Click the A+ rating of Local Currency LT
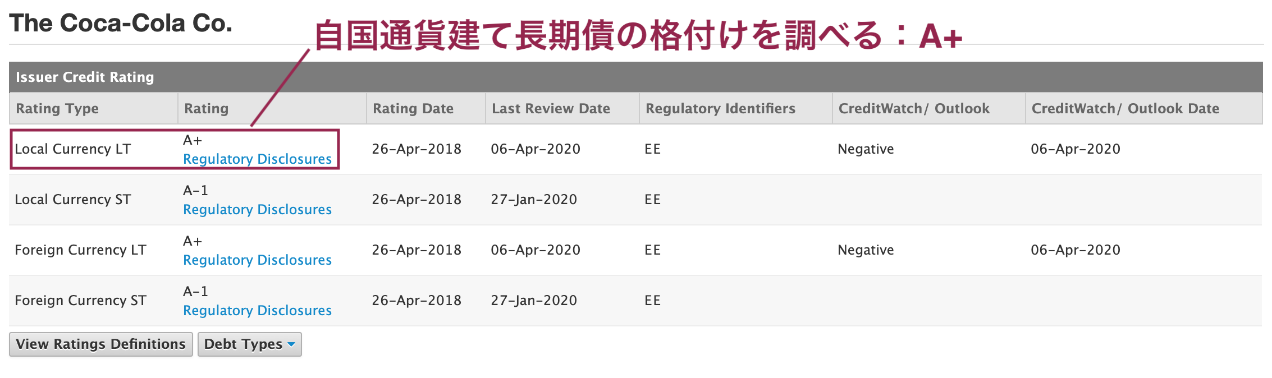1272x378 pixels. (193, 140)
